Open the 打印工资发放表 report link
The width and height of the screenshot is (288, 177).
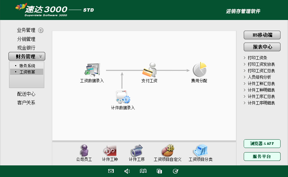click(261, 64)
